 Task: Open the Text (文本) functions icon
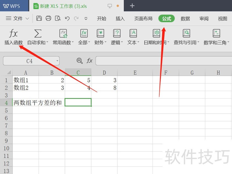(133, 34)
